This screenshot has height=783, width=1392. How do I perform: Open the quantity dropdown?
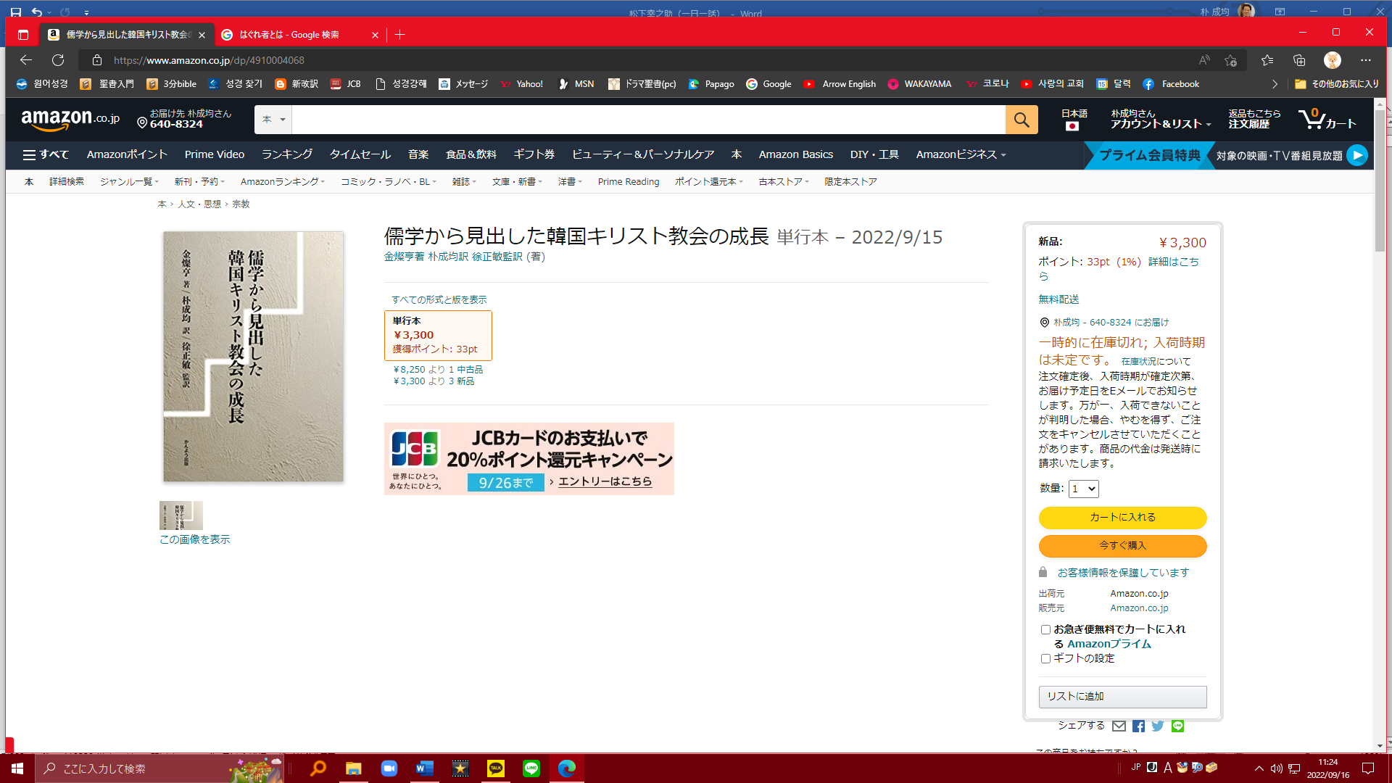point(1084,489)
